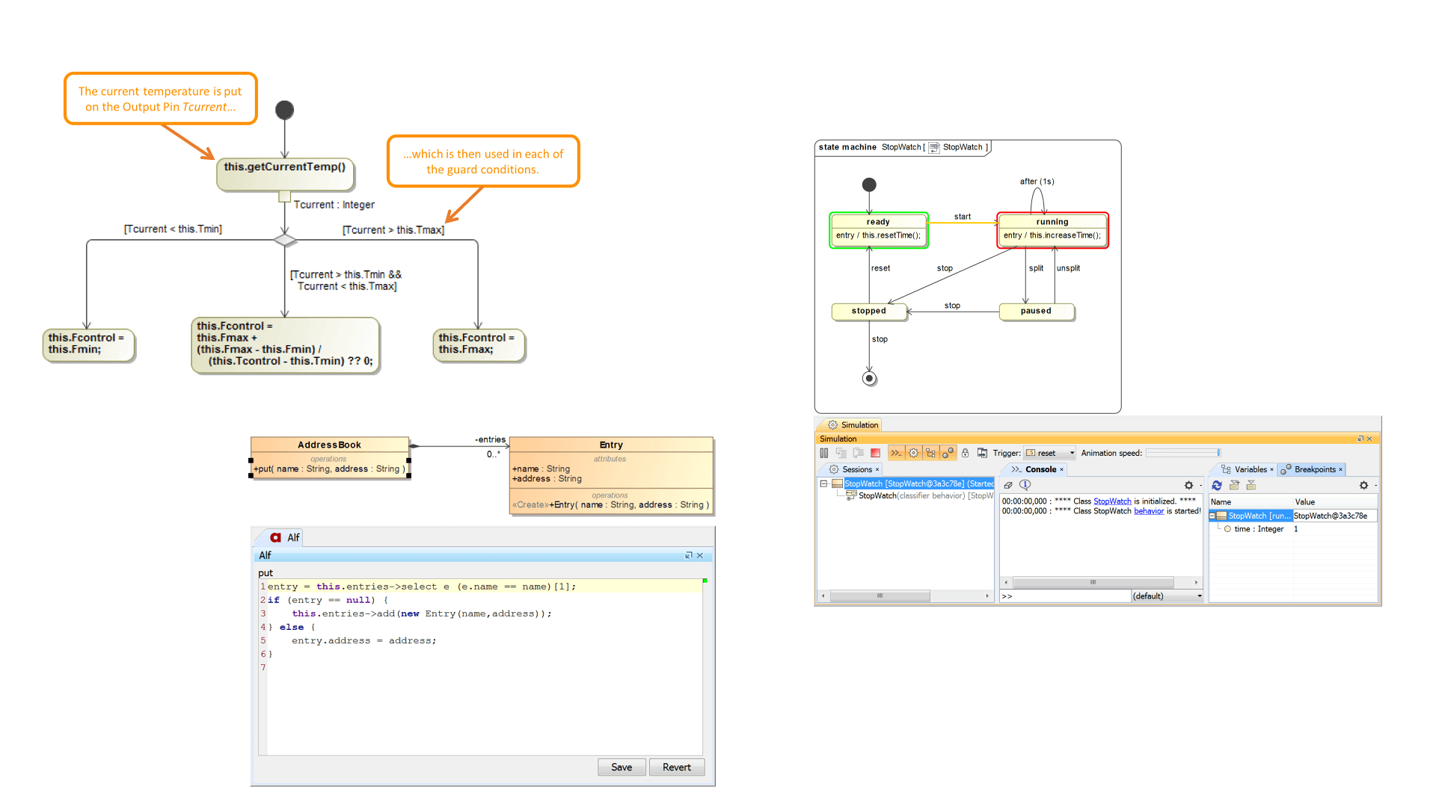1436x807 pixels.
Task: Select the paused state in StopWatch diagram
Action: pos(1037,311)
